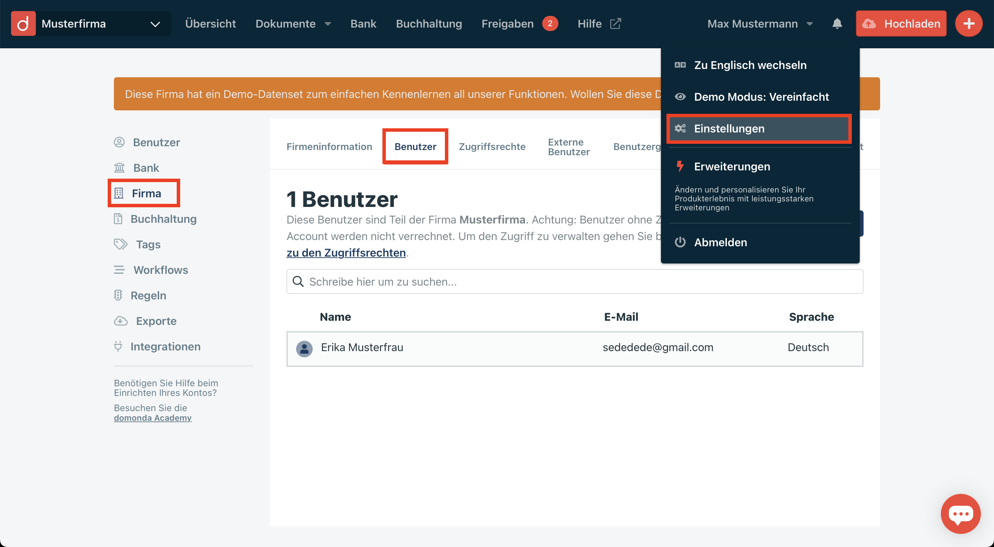
Task: Click the Einstellungen gears icon
Action: click(680, 128)
